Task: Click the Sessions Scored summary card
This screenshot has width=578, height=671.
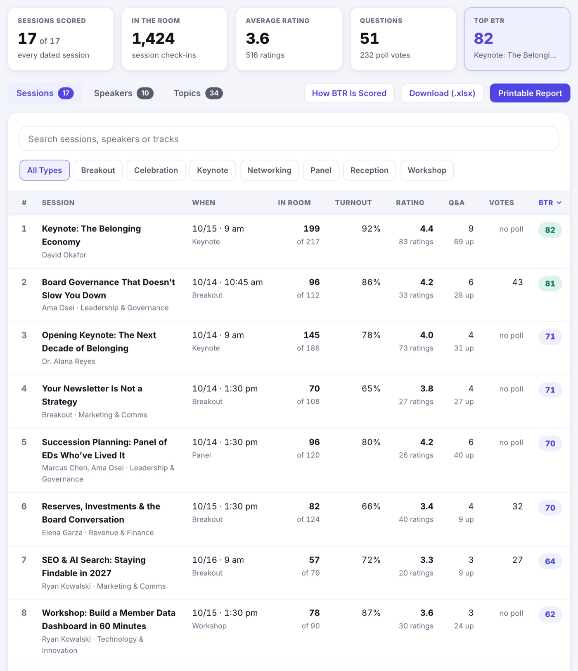Action: tap(61, 39)
